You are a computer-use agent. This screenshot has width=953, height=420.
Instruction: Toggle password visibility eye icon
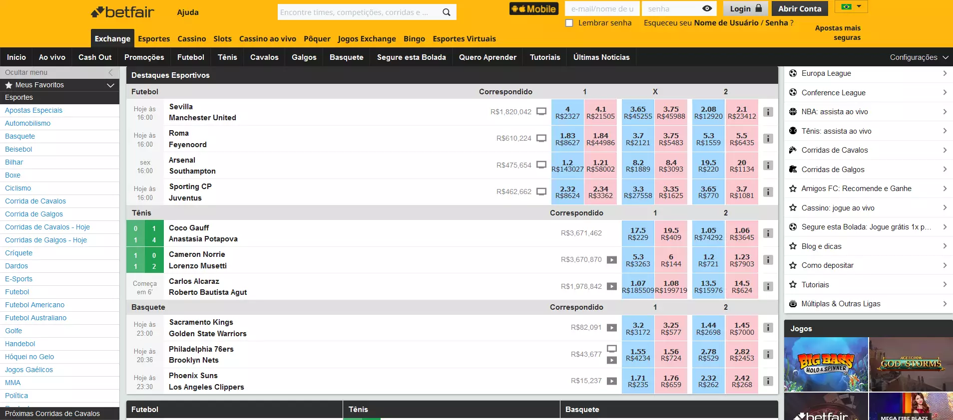tap(707, 8)
